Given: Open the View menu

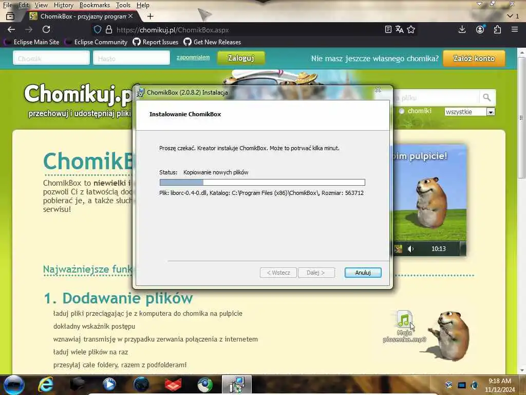Looking at the screenshot, I should (41, 5).
